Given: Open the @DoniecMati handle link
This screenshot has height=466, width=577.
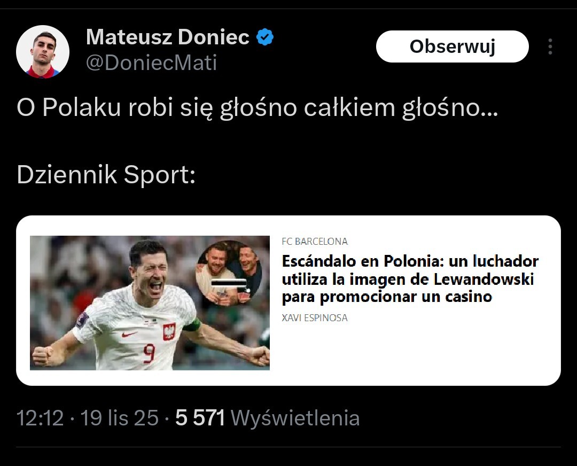Looking at the screenshot, I should point(151,63).
